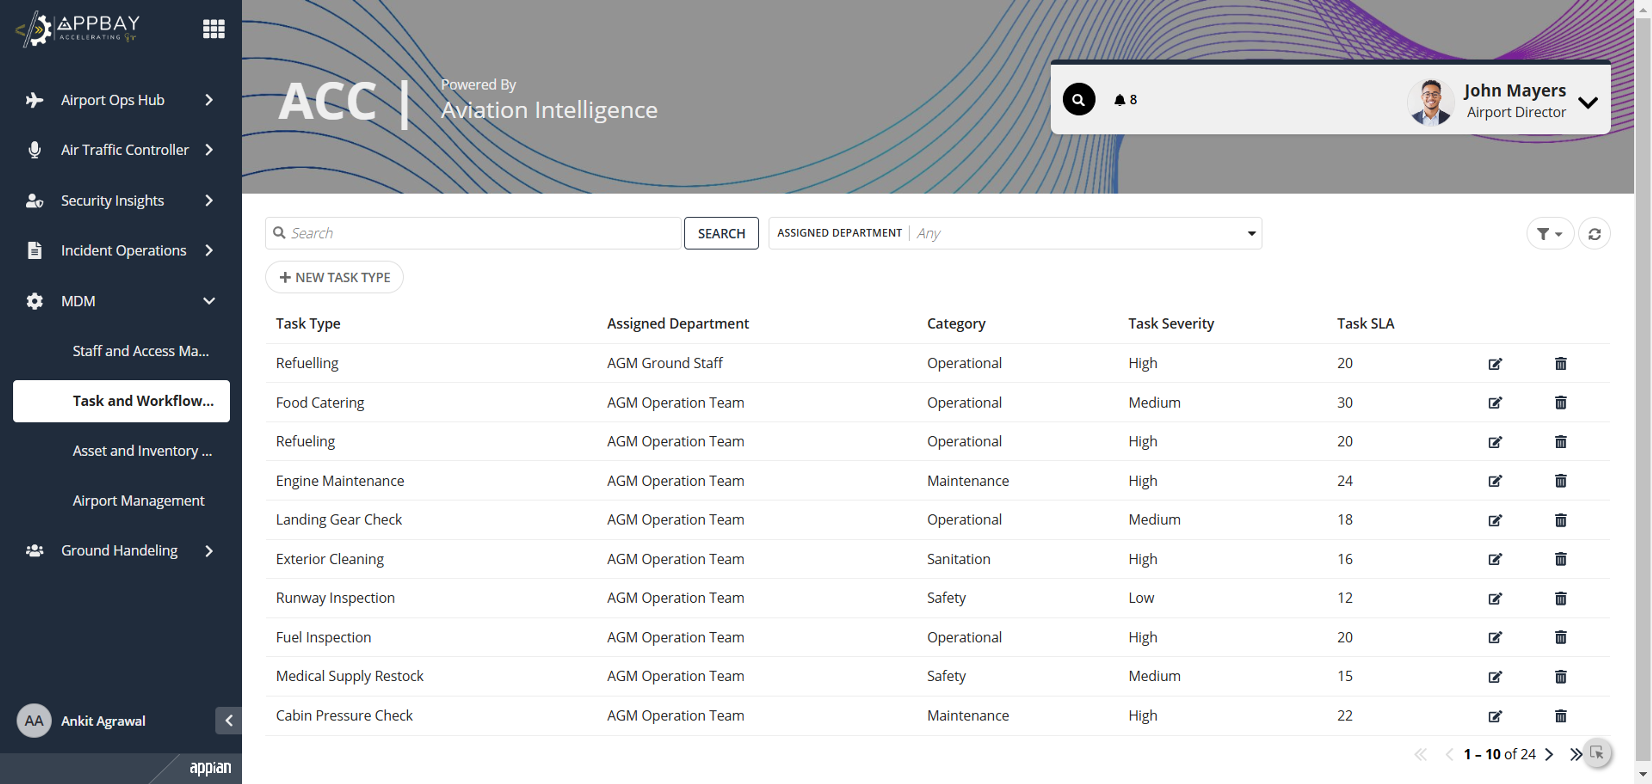The height and width of the screenshot is (784, 1652).
Task: Click the SEARCH button
Action: pyautogui.click(x=721, y=233)
